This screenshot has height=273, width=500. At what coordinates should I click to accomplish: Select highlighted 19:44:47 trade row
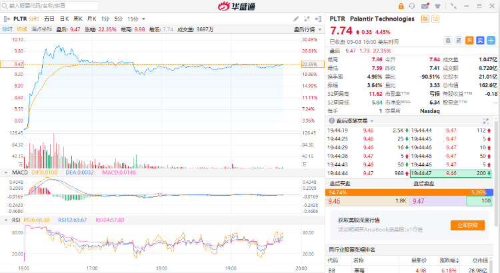(x=450, y=173)
